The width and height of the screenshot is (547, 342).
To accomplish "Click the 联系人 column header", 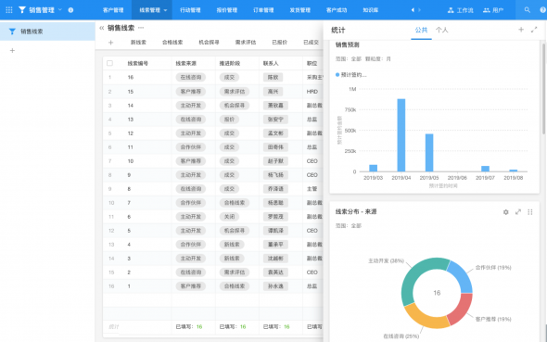I will [271, 63].
